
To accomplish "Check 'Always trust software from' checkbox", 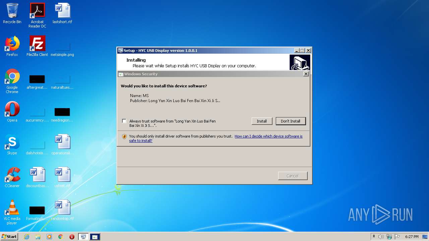I will (124, 121).
